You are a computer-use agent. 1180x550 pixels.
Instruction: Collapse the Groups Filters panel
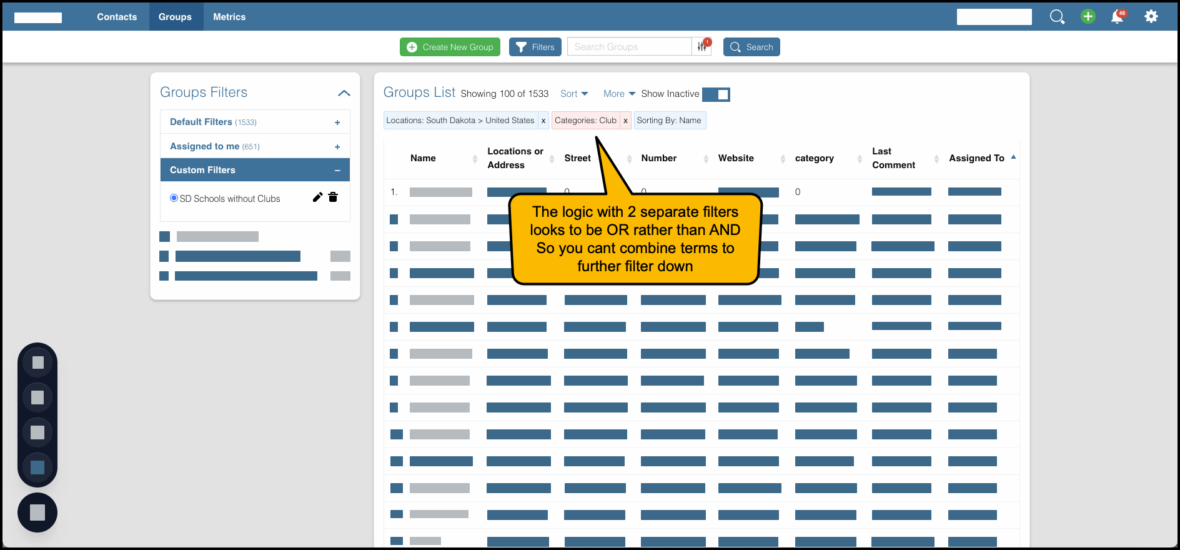click(344, 93)
